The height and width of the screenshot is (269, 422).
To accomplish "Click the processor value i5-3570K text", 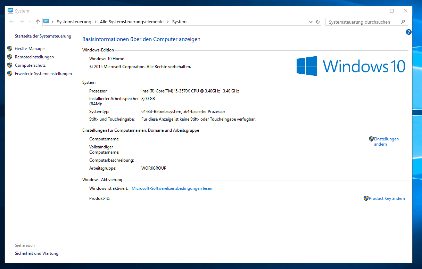I will [190, 91].
